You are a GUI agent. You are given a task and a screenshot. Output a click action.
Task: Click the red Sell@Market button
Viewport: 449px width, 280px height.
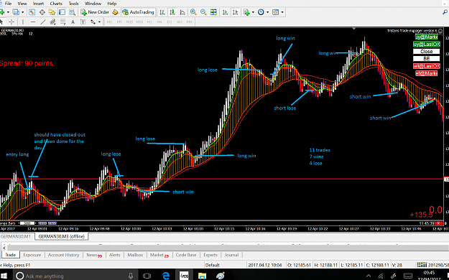(x=427, y=73)
